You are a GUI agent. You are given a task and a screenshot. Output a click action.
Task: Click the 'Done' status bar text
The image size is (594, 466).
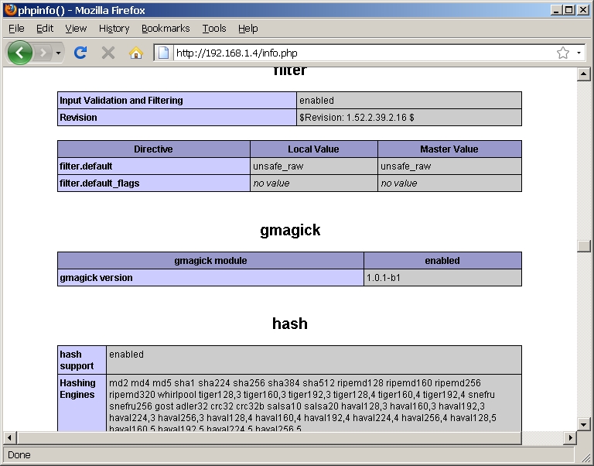click(19, 454)
